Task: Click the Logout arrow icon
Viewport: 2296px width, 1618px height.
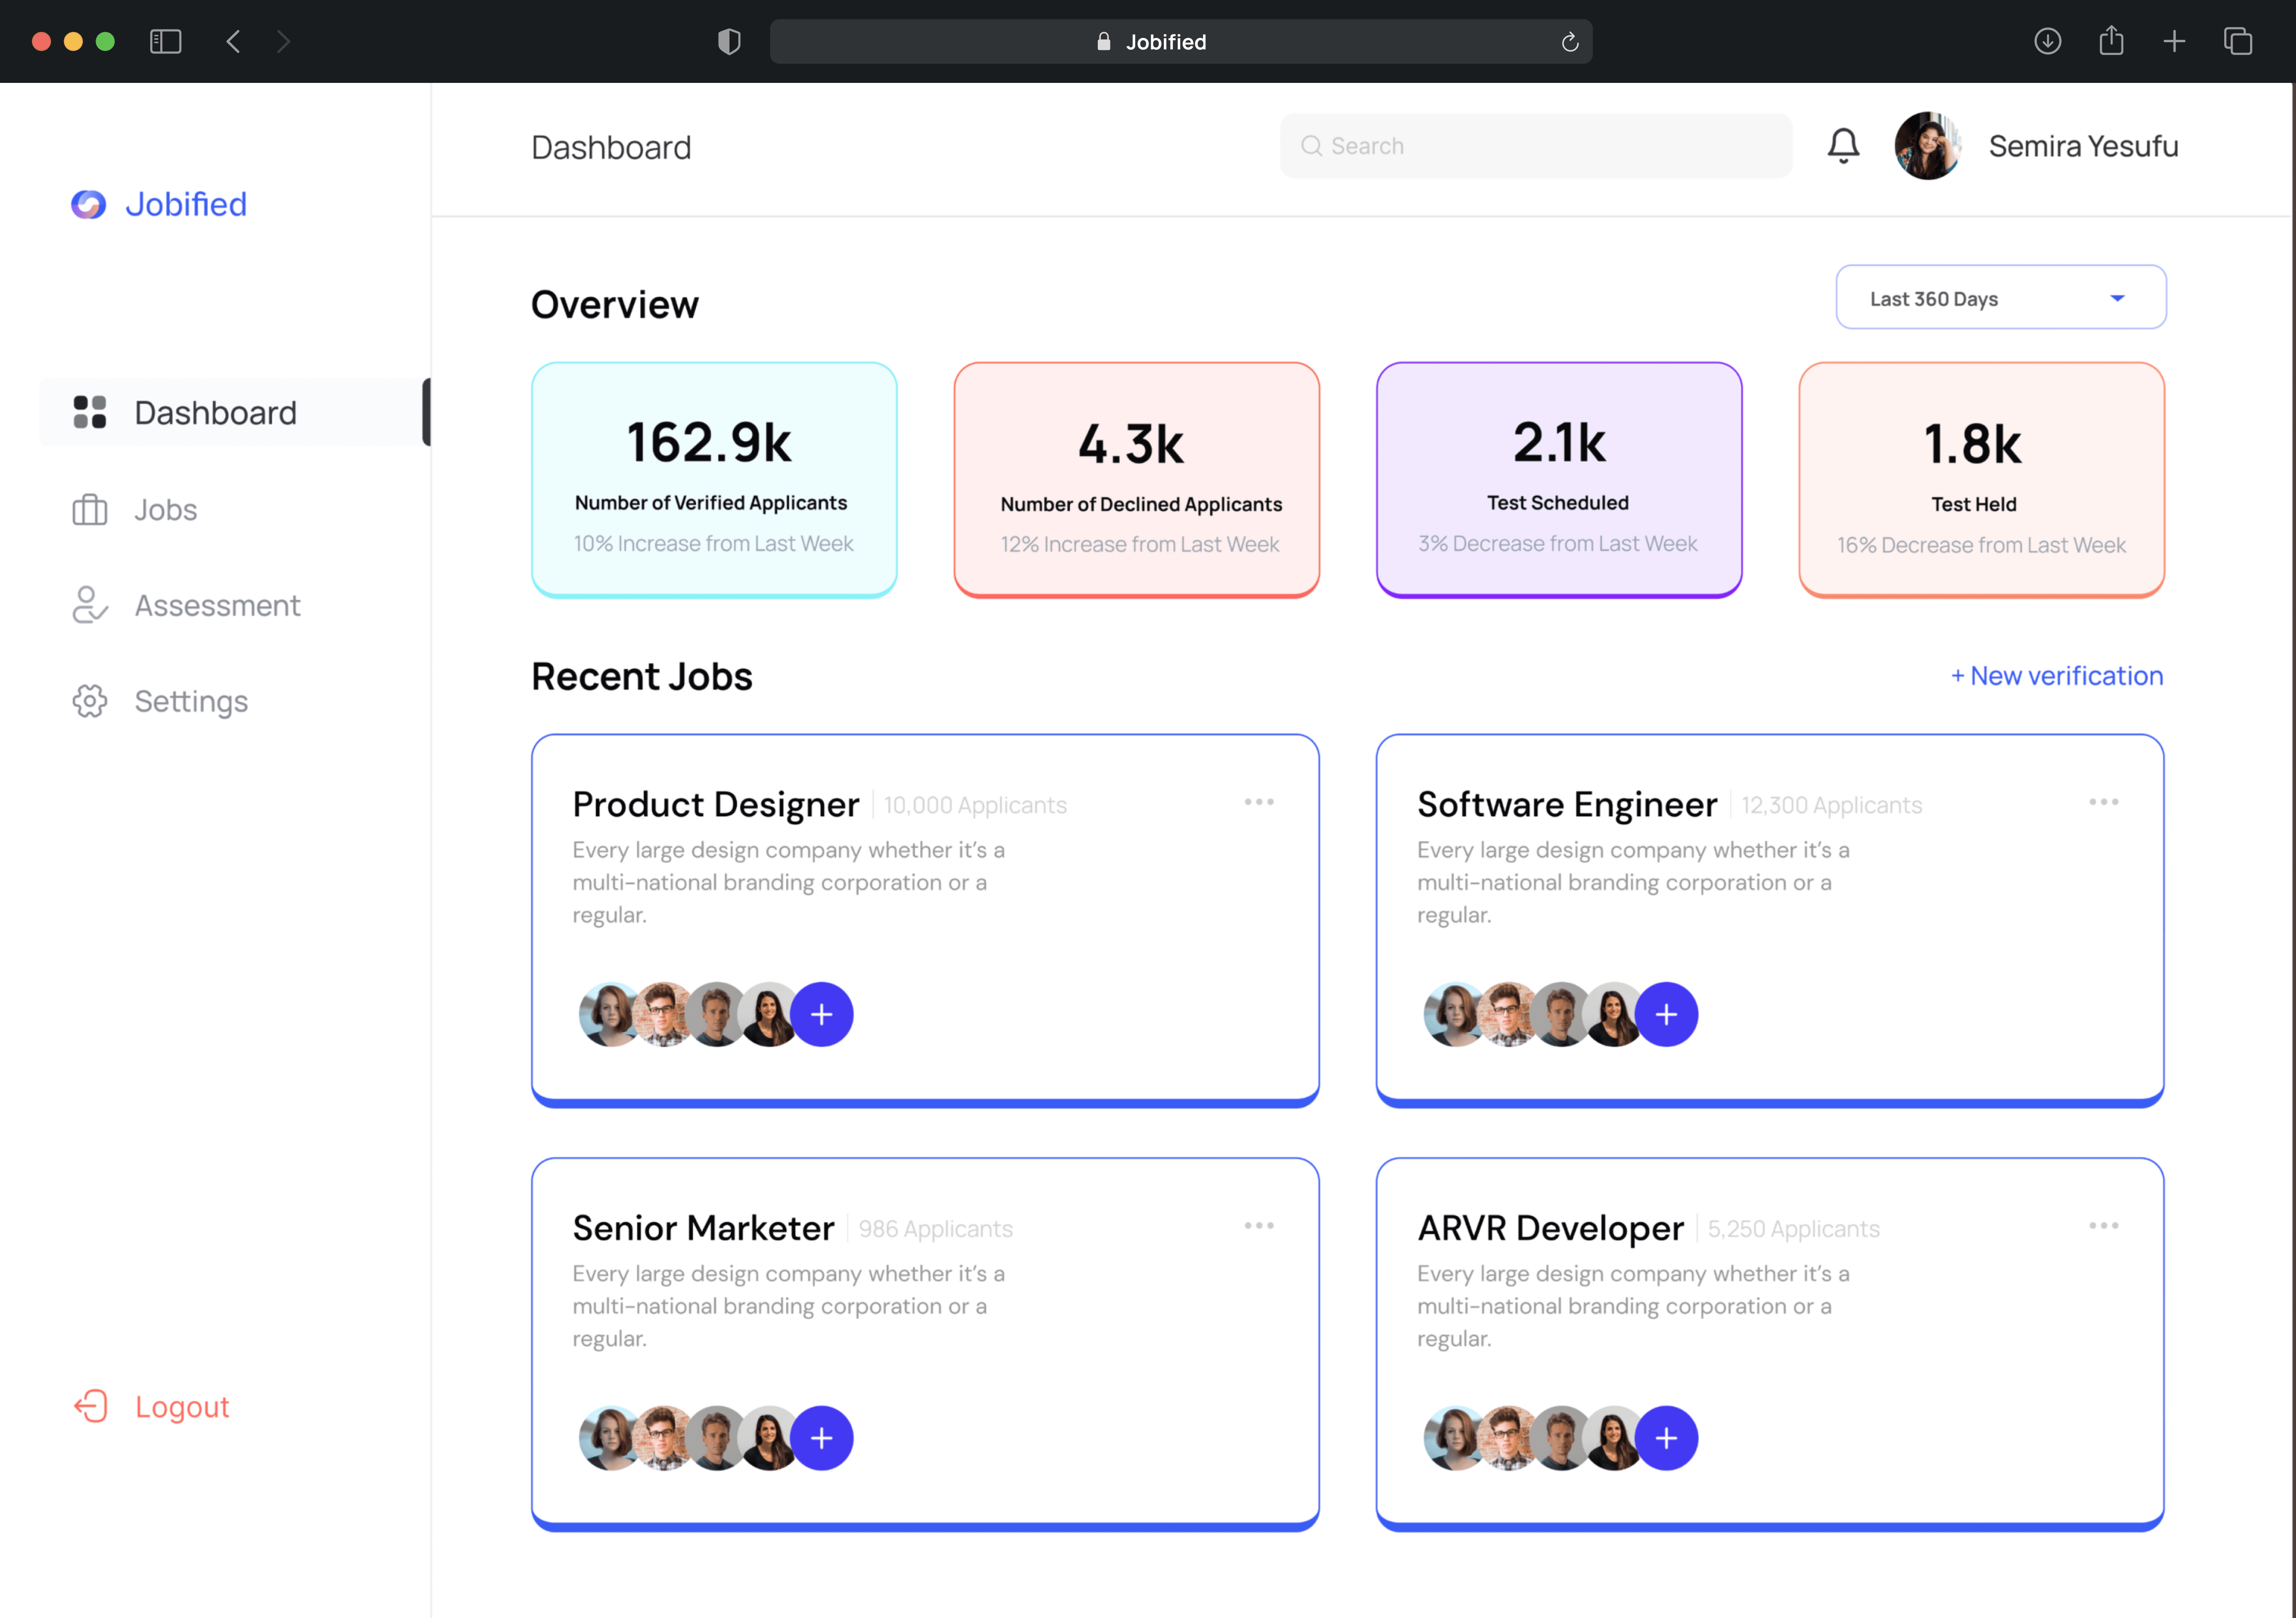Action: [90, 1406]
